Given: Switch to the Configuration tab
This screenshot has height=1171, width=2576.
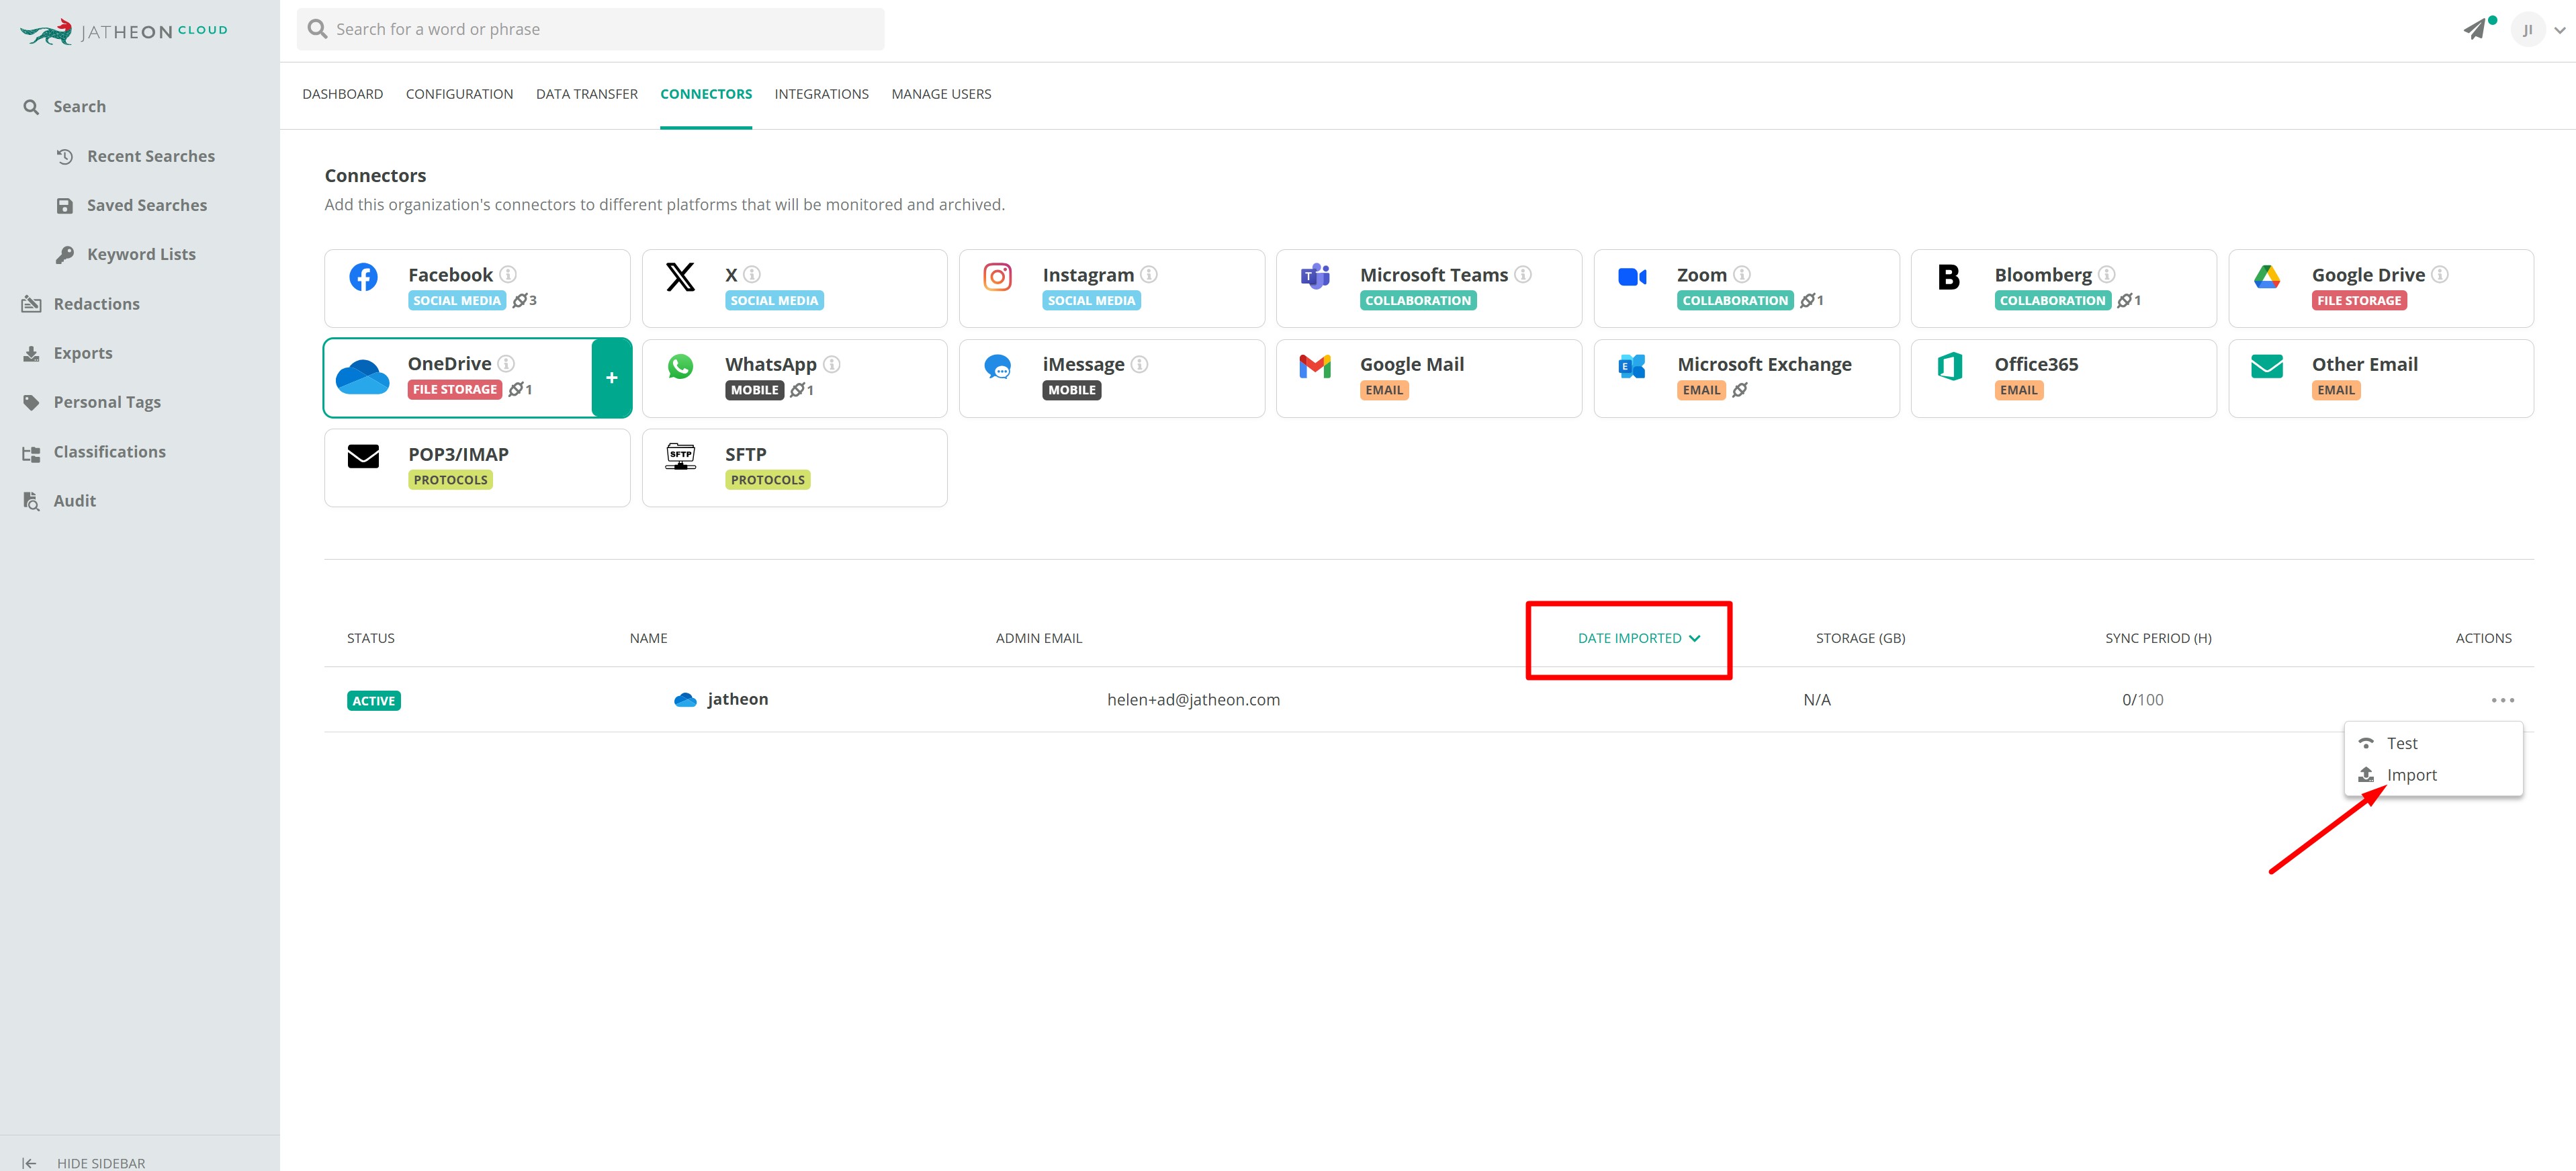Looking at the screenshot, I should pyautogui.click(x=459, y=94).
